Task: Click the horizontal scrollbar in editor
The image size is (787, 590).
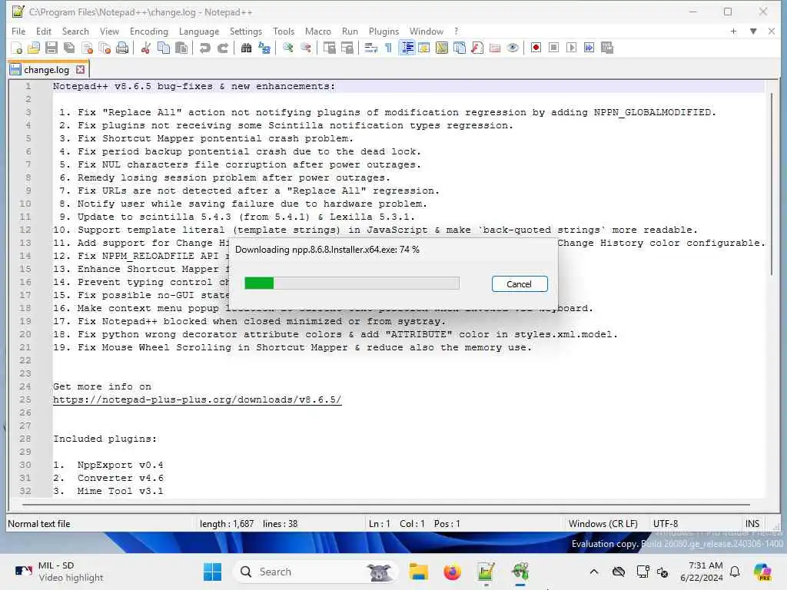Action: pyautogui.click(x=386, y=504)
